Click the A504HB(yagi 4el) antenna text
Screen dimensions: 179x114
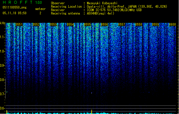[x=100, y=13]
